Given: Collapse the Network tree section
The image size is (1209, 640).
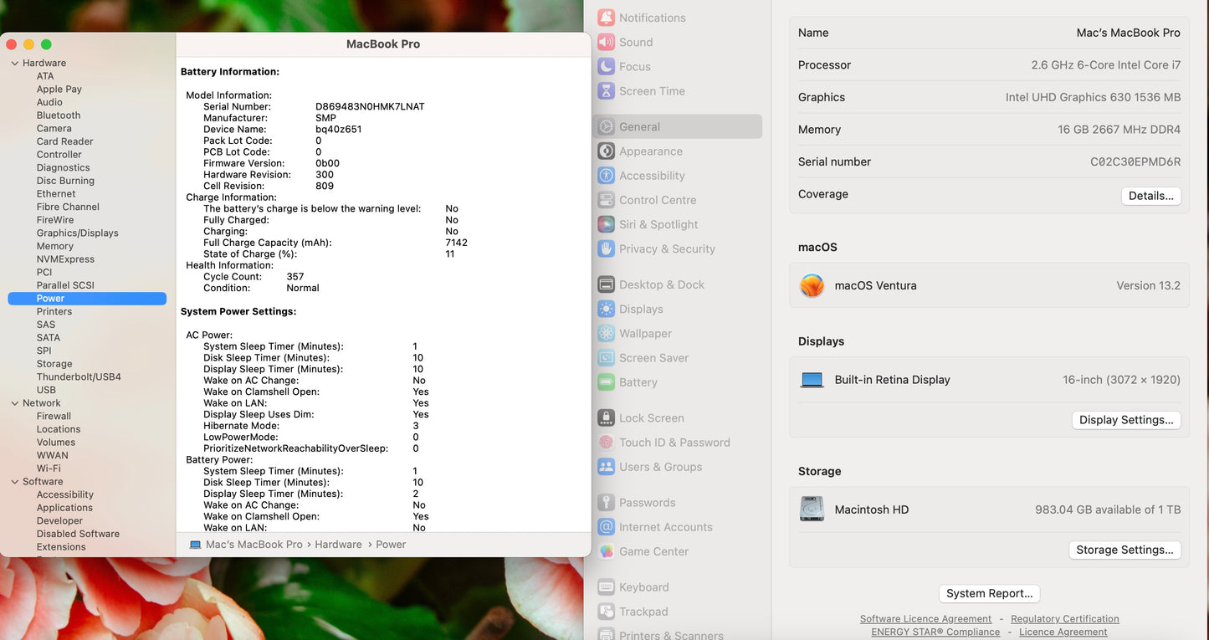Looking at the screenshot, I should point(14,403).
